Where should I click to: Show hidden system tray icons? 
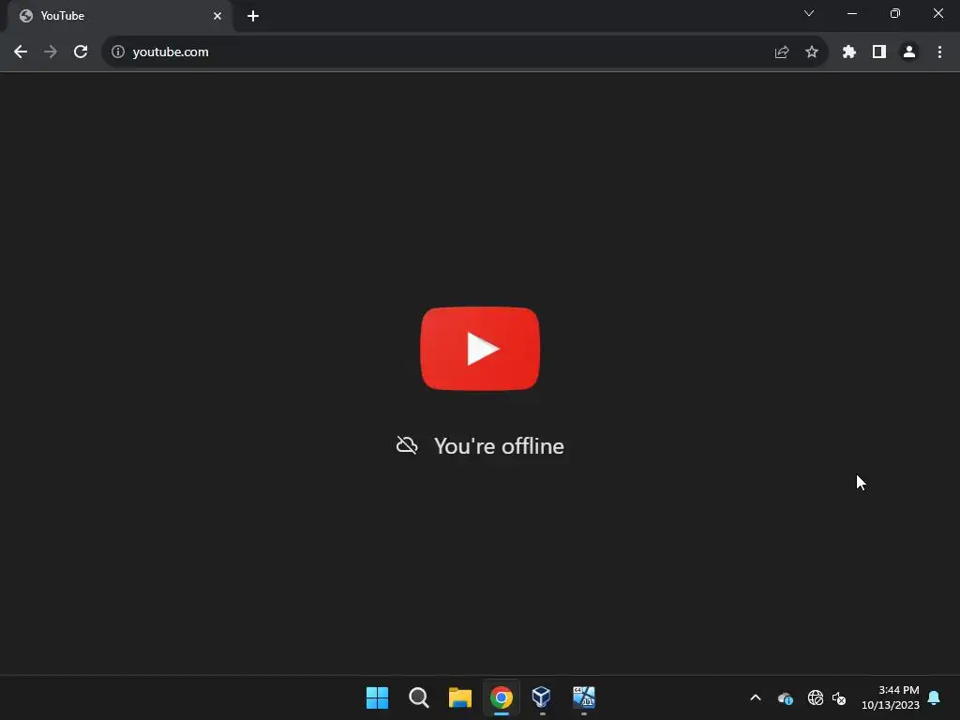(x=756, y=697)
